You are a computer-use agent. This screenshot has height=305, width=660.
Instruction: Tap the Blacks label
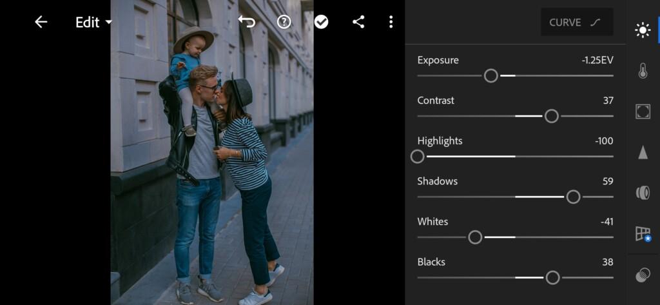click(431, 262)
